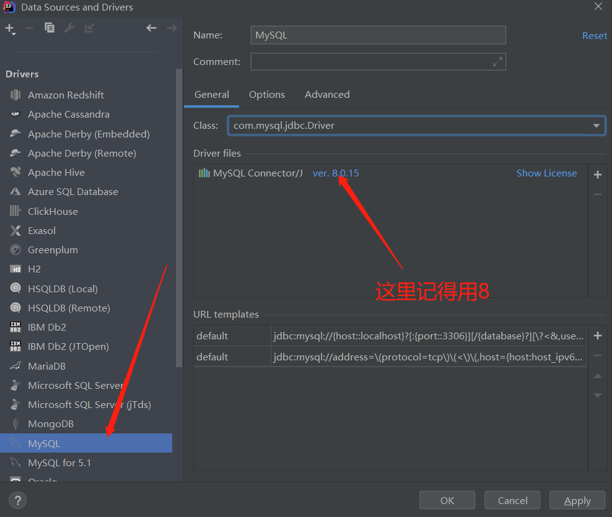Click the Add data source plus icon
The width and height of the screenshot is (612, 517).
click(10, 28)
